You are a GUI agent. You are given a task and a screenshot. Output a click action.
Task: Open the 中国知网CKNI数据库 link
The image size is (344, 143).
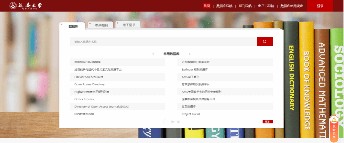[x=87, y=62]
